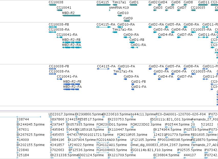Click the CG4115-RA transcript label
This screenshot has width=218, height=159.
106,25
